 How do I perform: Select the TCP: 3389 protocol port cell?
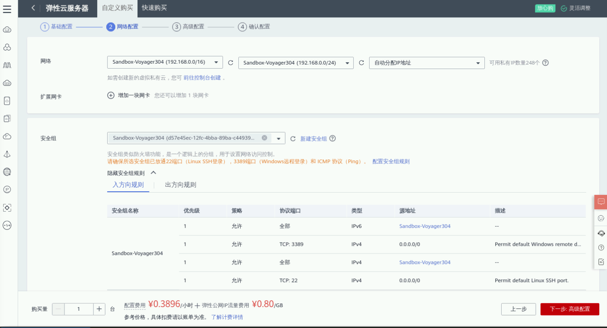(x=291, y=244)
